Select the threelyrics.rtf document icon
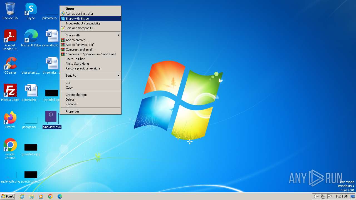The height and width of the screenshot is (200, 356). point(51,66)
